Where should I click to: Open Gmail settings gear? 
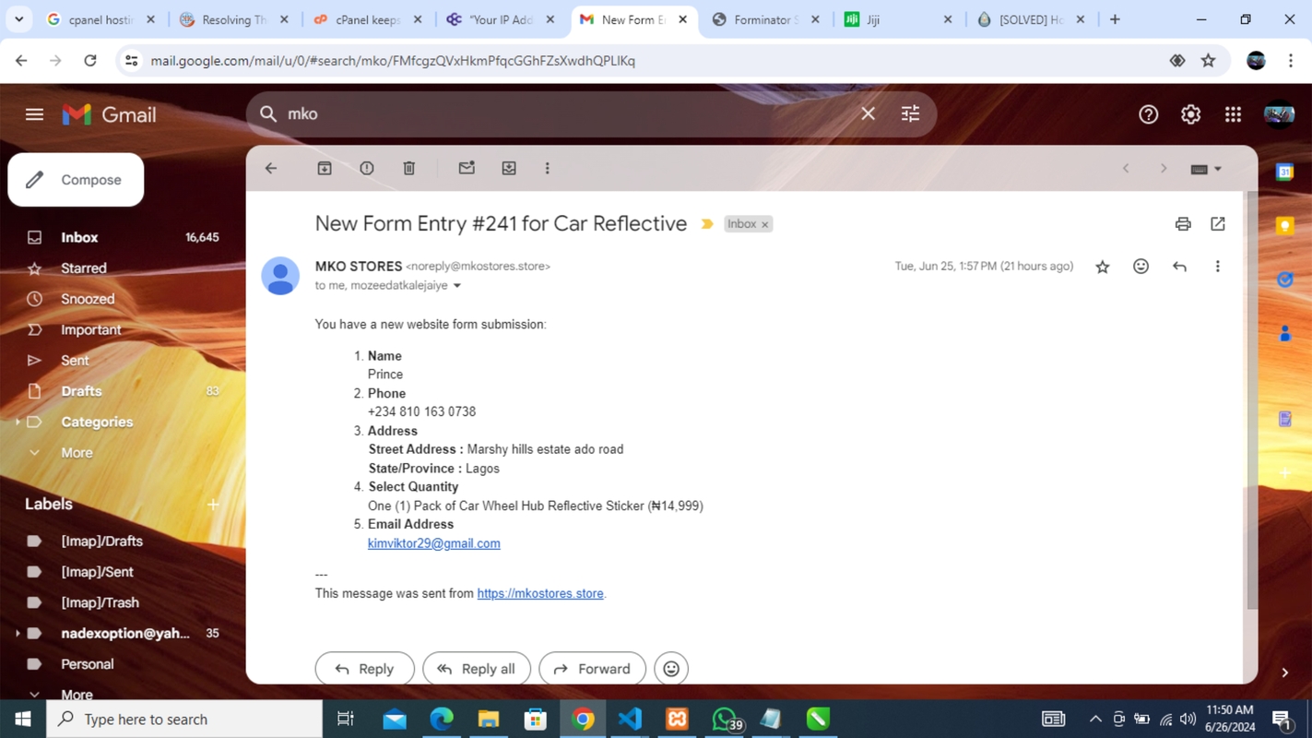1191,114
